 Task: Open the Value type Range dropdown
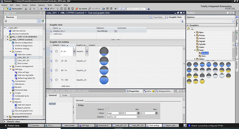[x=120, y=113]
